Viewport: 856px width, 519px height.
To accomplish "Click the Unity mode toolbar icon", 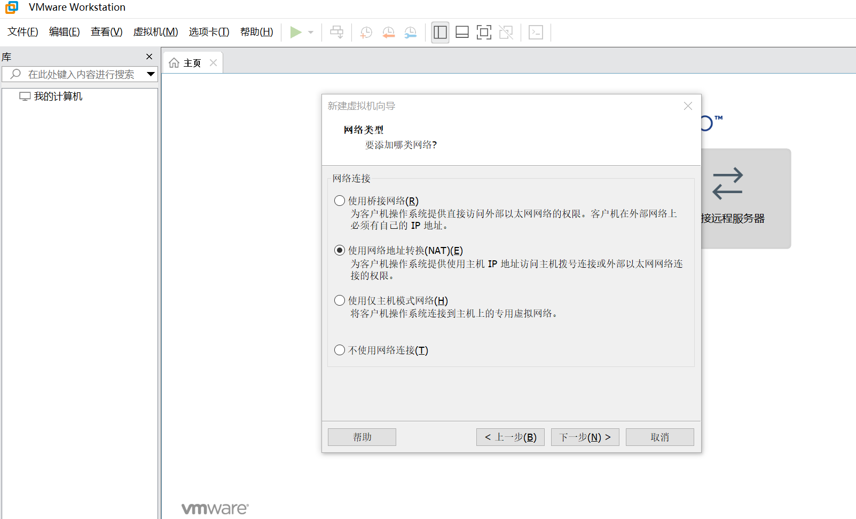I will pyautogui.click(x=506, y=33).
